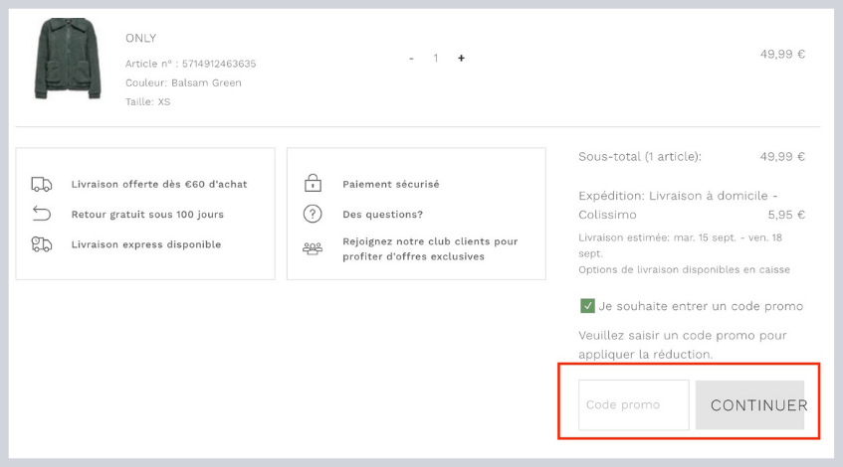843x467 pixels.
Task: Click the quantity value 1
Action: click(436, 59)
